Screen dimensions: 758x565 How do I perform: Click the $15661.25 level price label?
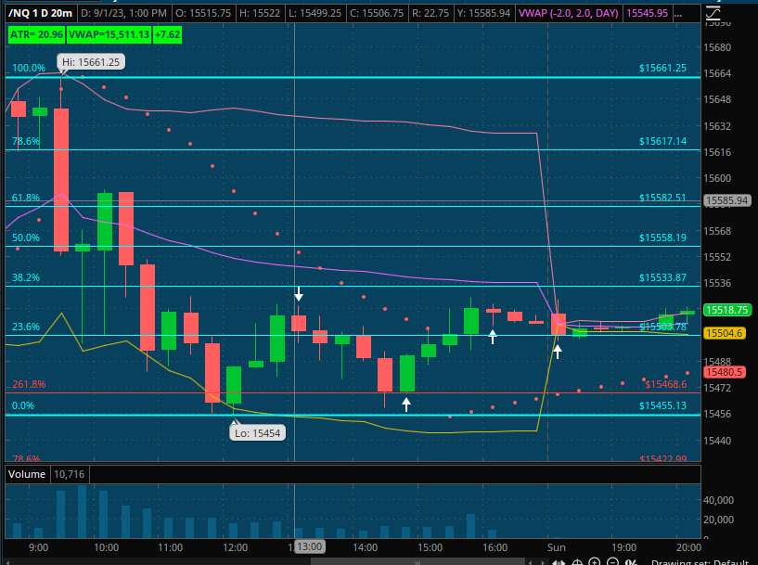click(662, 68)
